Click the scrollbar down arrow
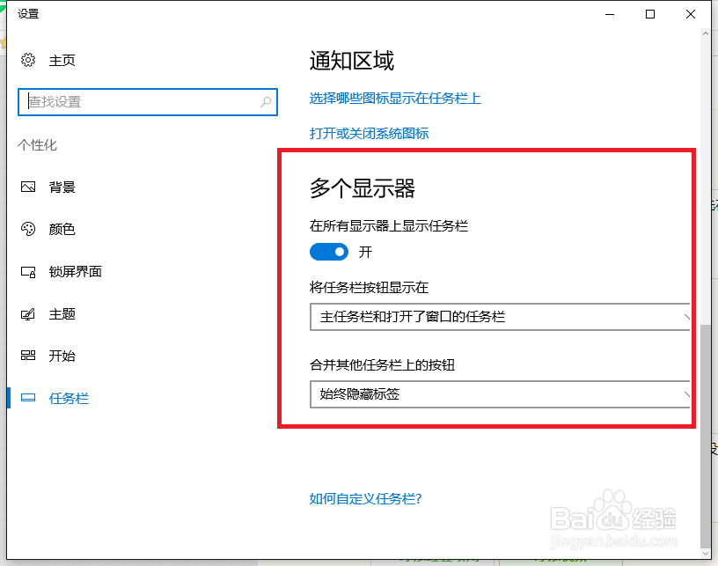718x566 pixels. [x=706, y=553]
